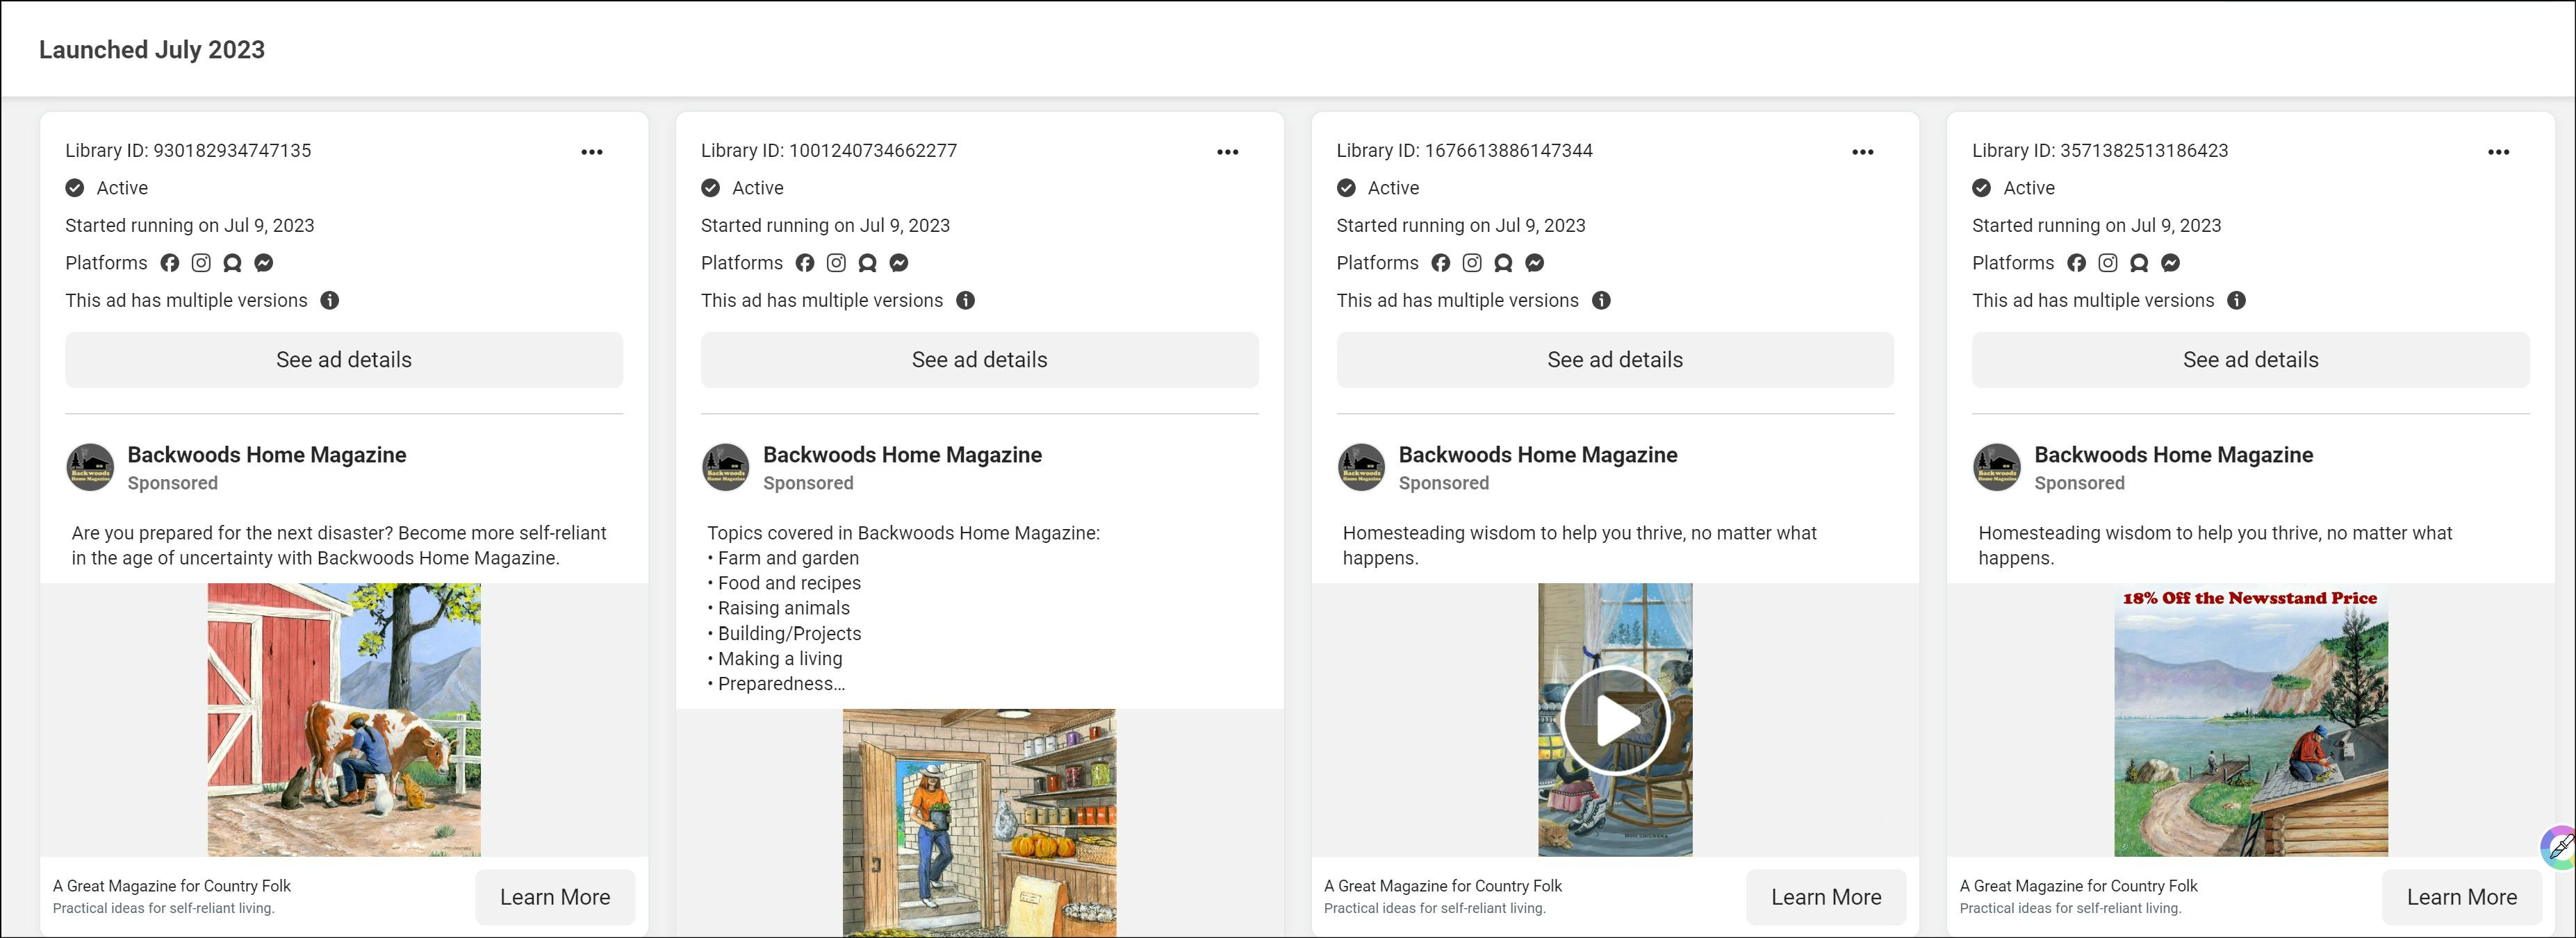Image resolution: width=2576 pixels, height=938 pixels.
Task: Click 'A Great Magazine for Country Folk' under 18% Off ad
Action: click(2079, 886)
